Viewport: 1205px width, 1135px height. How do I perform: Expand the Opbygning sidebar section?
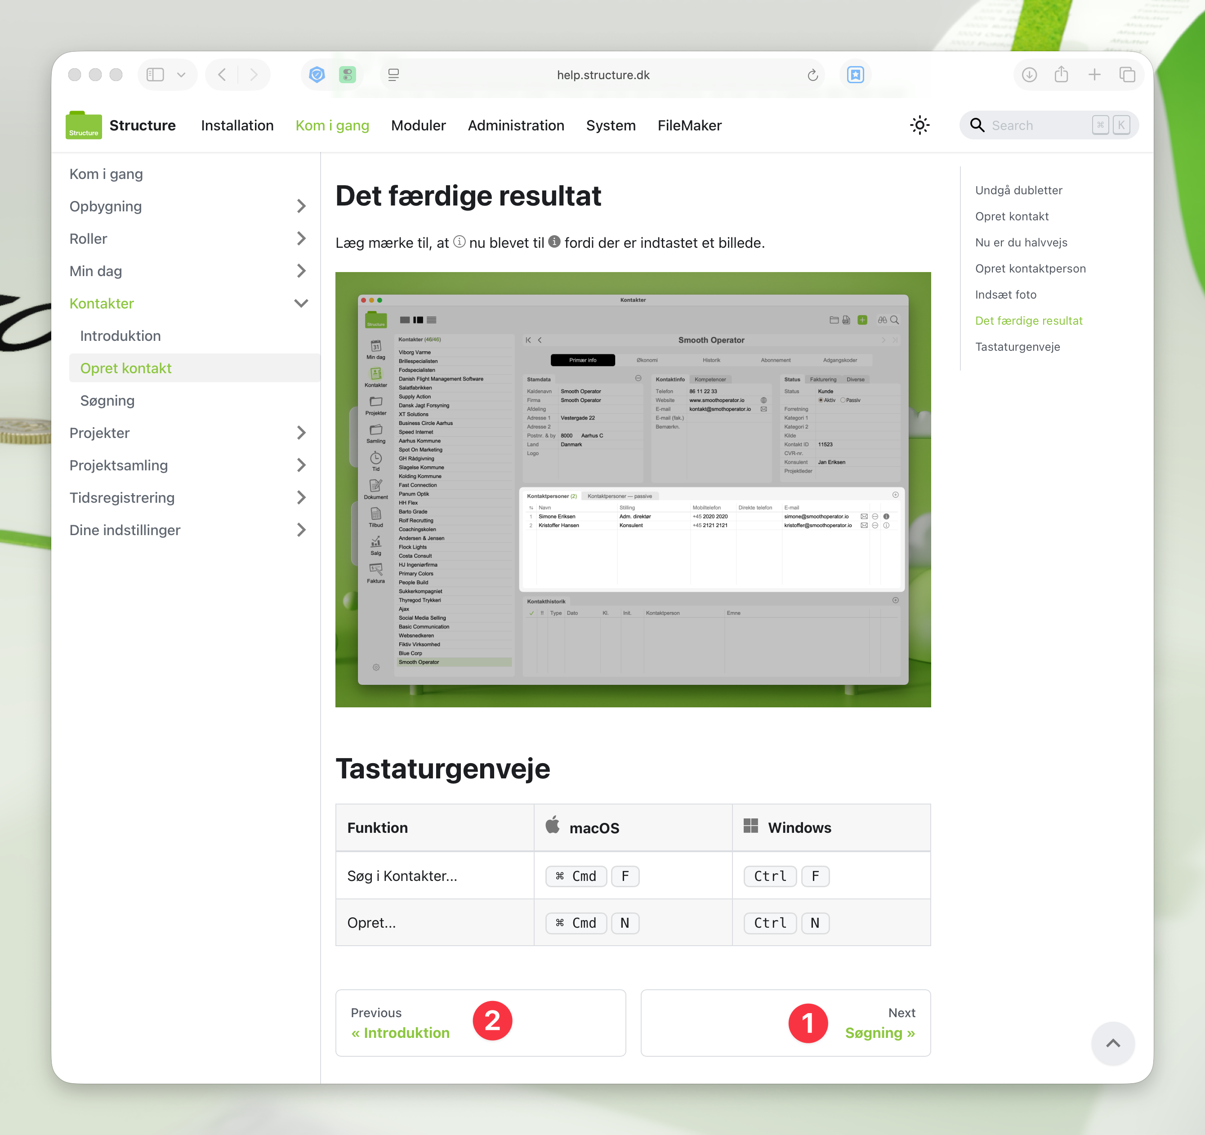click(x=301, y=207)
